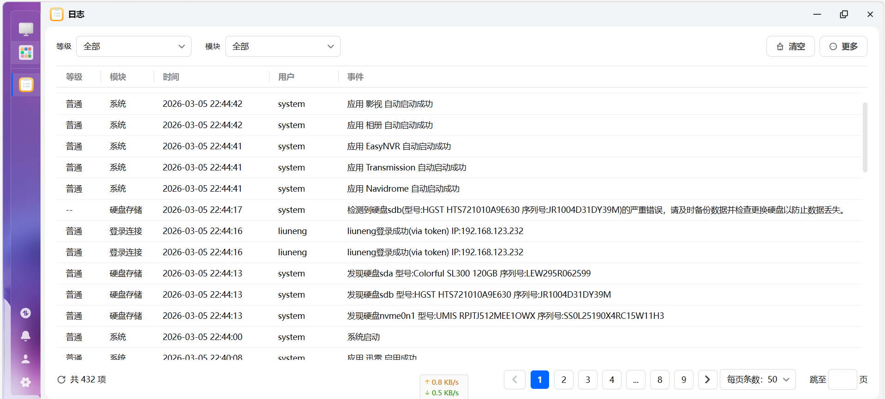Click the user account icon in sidebar
The width and height of the screenshot is (885, 399).
(25, 359)
